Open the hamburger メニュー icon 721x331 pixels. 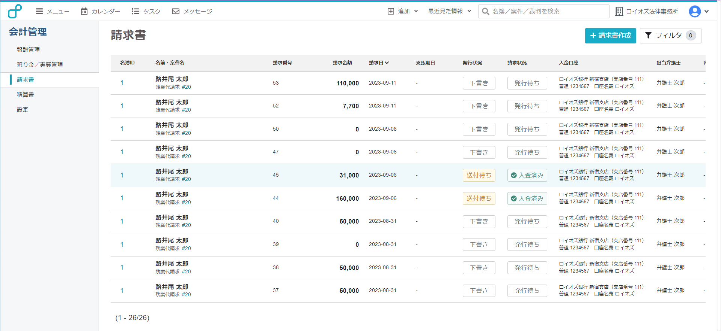(x=39, y=11)
